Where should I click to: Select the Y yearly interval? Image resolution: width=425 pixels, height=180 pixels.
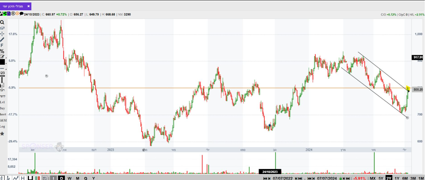pos(93,178)
